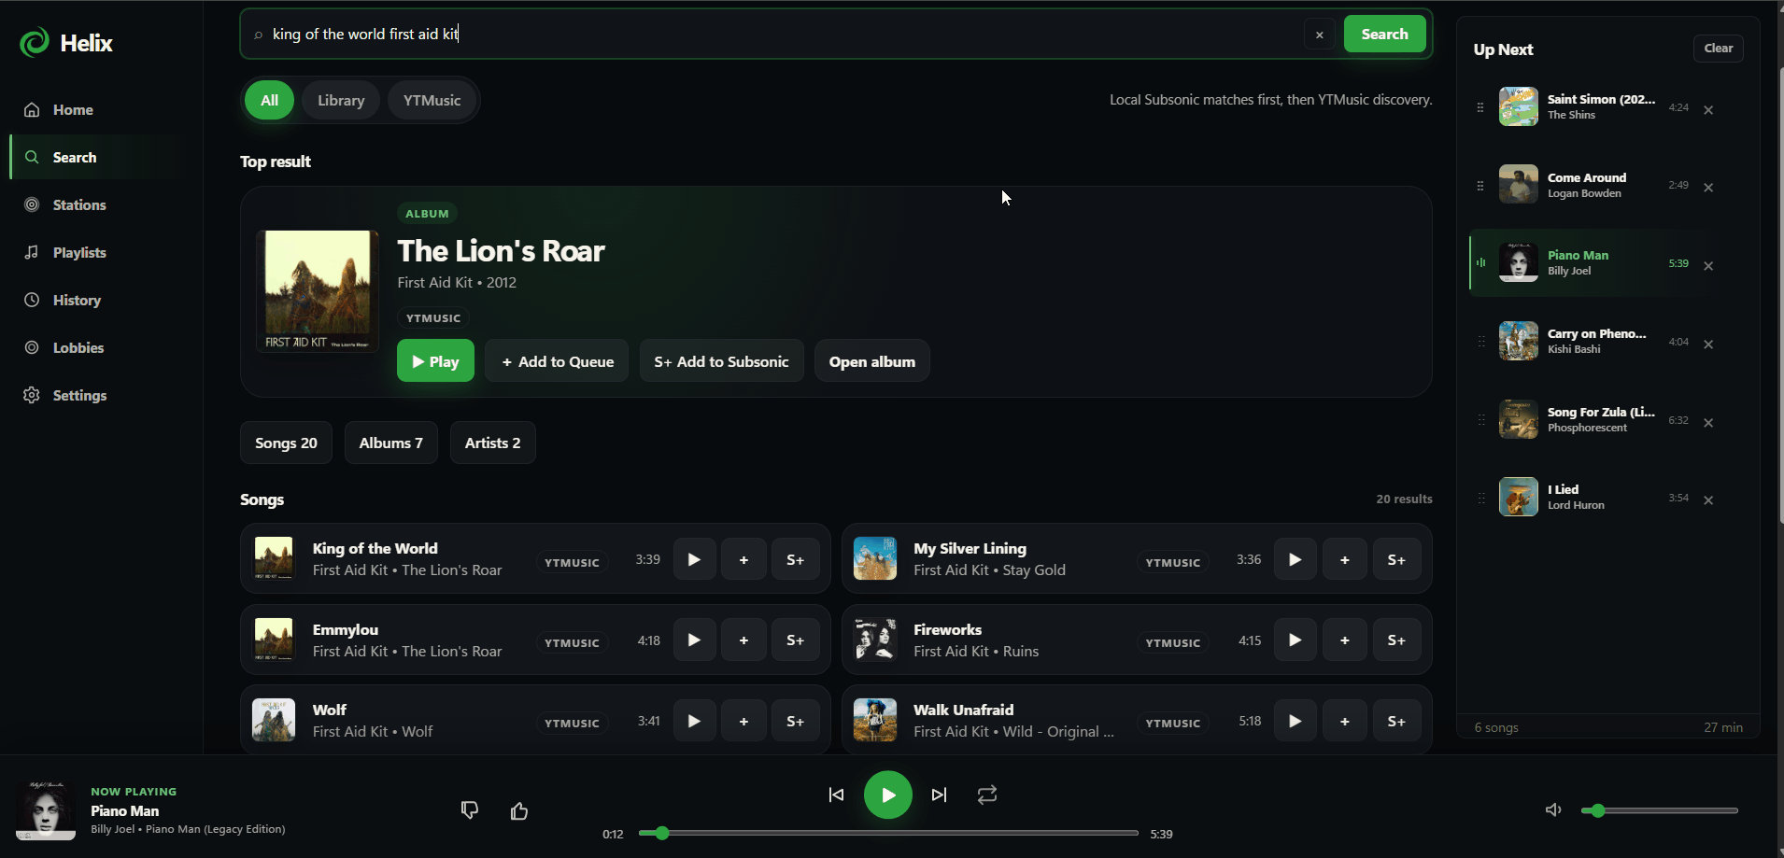Skip to the previous track
This screenshot has height=858, width=1784.
(x=836, y=795)
